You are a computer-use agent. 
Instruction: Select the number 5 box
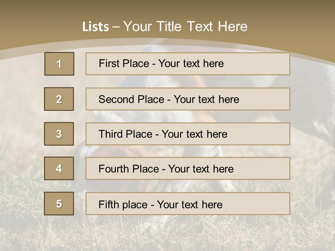pyautogui.click(x=59, y=204)
